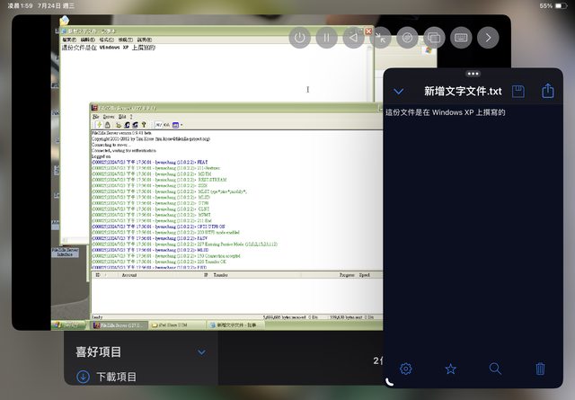Collapse the 喜好項目 section chevron

pos(201,352)
